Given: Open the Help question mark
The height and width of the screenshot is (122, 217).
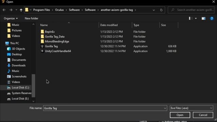Looking at the screenshot, I should coord(212,18).
